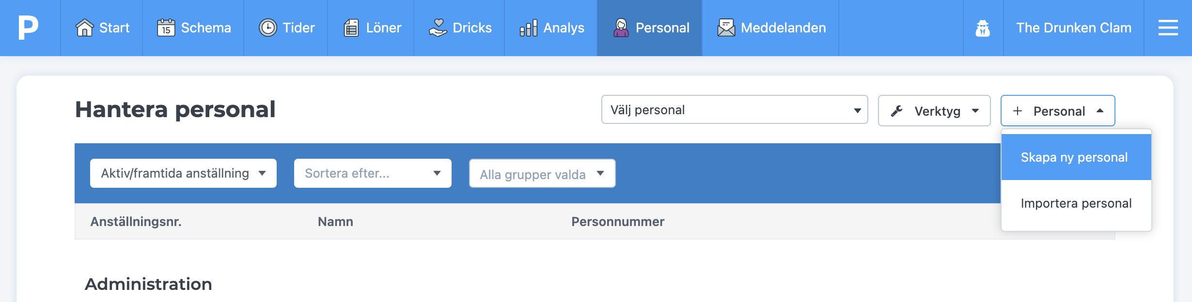Expand Alla grupper valda selector

542,173
